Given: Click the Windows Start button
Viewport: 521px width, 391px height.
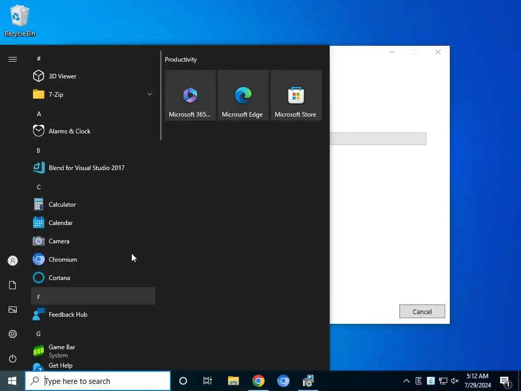Looking at the screenshot, I should coord(12,381).
